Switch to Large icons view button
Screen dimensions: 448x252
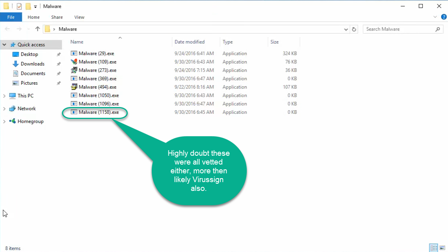coord(442,248)
